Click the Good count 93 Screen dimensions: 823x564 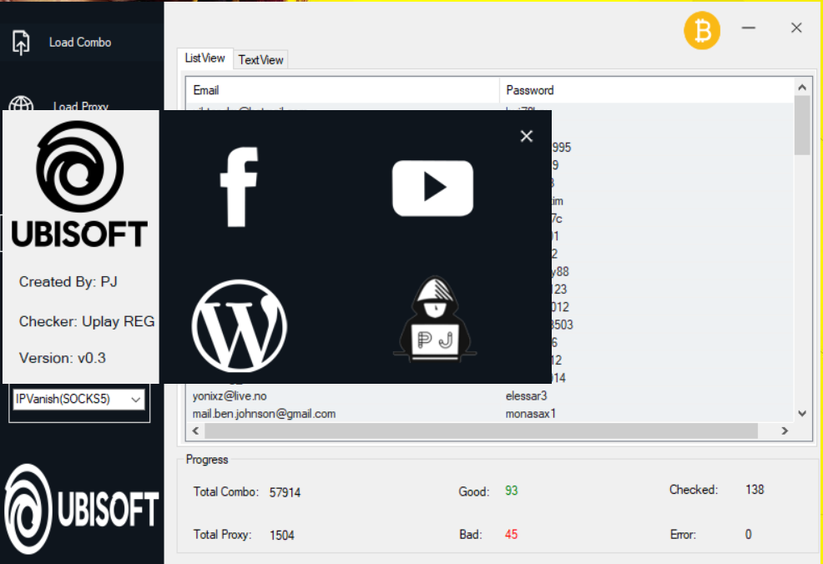[x=511, y=491]
